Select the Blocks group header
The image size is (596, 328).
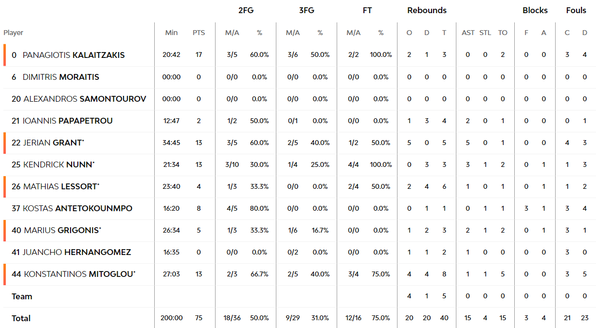click(x=535, y=10)
